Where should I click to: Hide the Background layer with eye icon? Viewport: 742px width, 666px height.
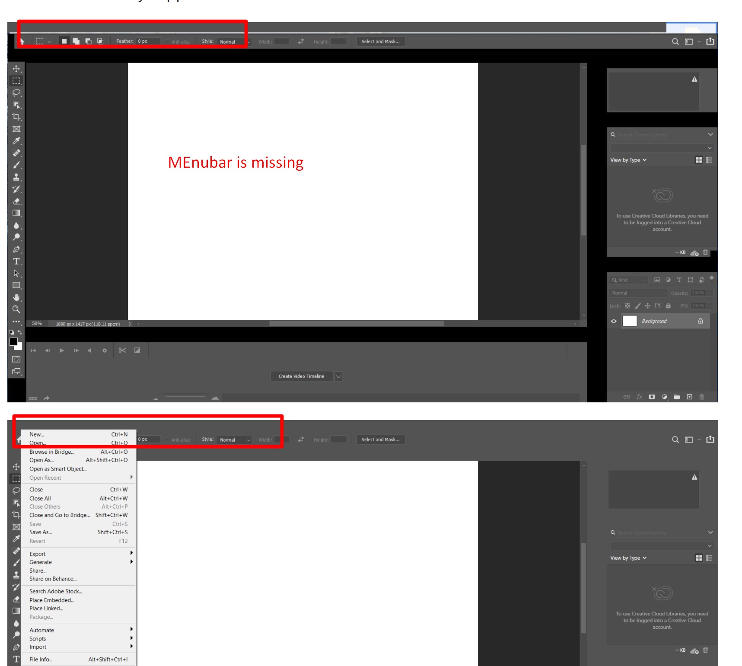[x=613, y=321]
